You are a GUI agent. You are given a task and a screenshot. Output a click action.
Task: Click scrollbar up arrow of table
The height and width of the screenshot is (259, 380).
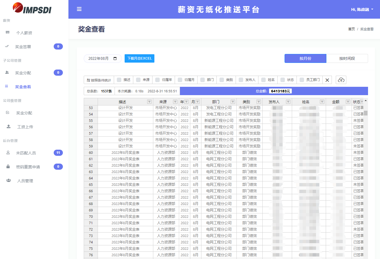[366, 100]
